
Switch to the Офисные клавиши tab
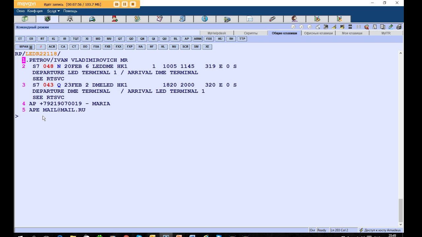pos(318,33)
